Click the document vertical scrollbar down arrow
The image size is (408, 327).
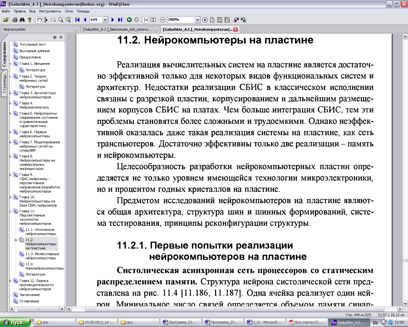pos(405,304)
